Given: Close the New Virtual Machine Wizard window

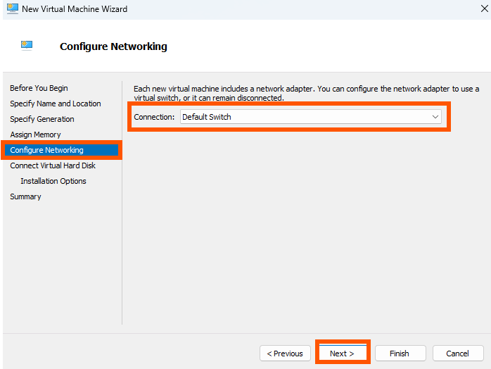Looking at the screenshot, I should click(x=485, y=8).
